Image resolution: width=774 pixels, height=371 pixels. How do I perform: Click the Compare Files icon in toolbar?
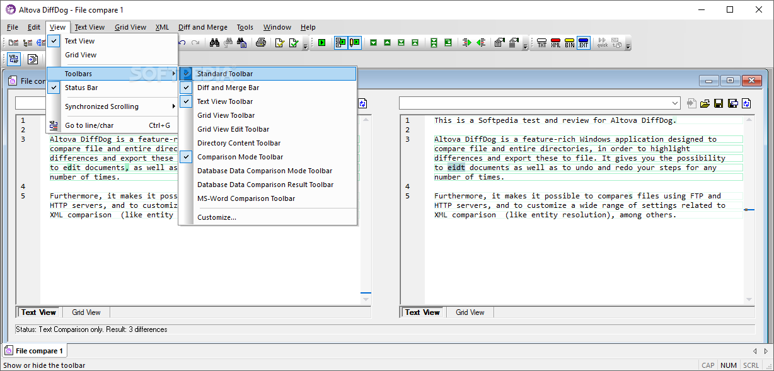point(13,43)
